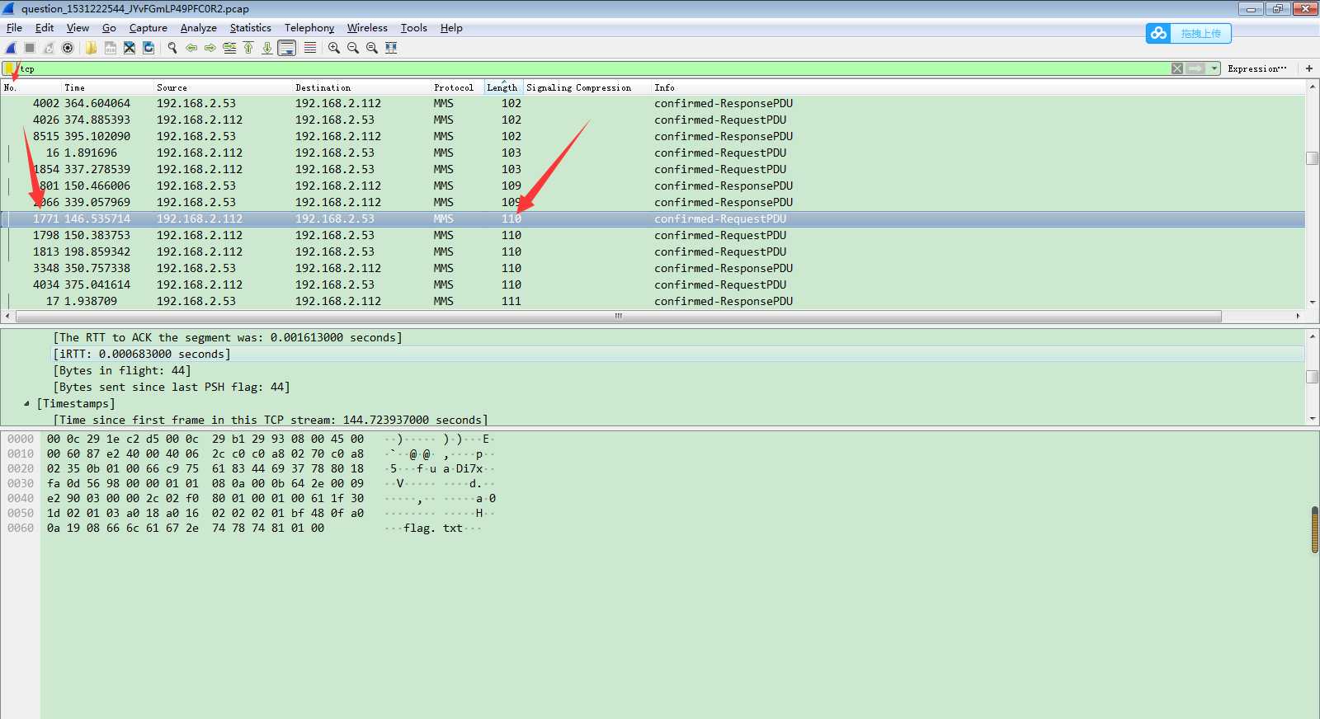Open a capture file with the folder icon
1320x719 pixels.
tap(91, 48)
